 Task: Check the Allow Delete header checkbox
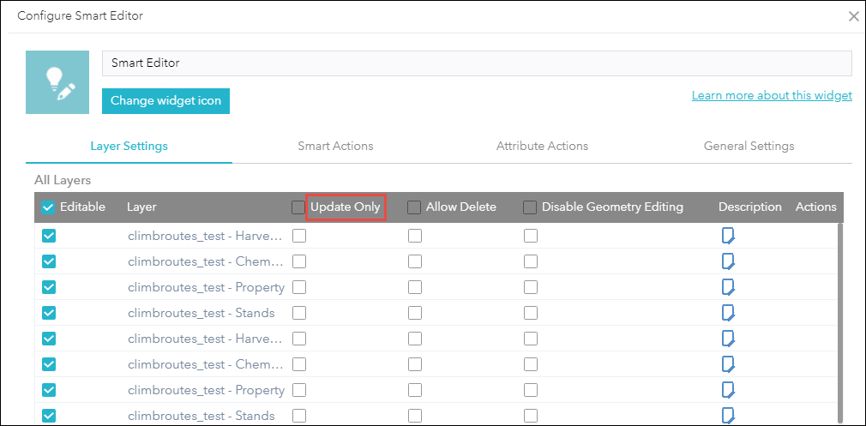click(414, 207)
